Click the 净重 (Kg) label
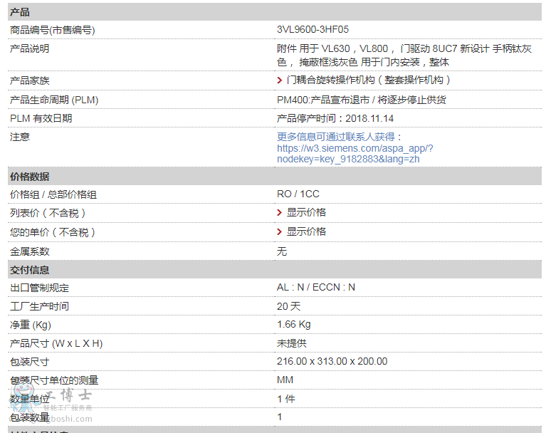 pos(31,325)
